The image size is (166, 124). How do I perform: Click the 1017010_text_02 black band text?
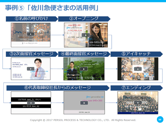tap(31, 106)
